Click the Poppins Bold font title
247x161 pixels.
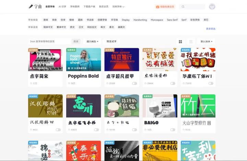(x=83, y=76)
